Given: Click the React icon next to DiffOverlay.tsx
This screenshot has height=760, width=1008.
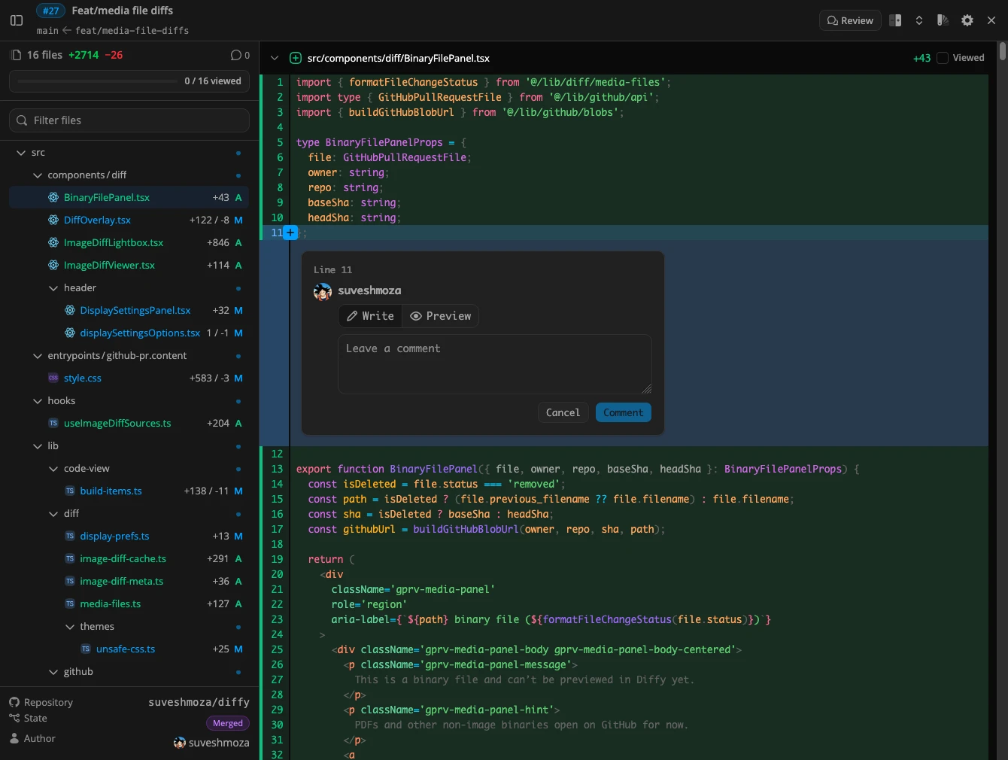Looking at the screenshot, I should pos(53,220).
